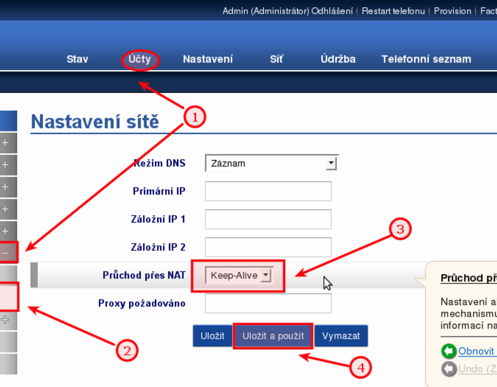Click the Záložní IP 1 field

coord(268,219)
